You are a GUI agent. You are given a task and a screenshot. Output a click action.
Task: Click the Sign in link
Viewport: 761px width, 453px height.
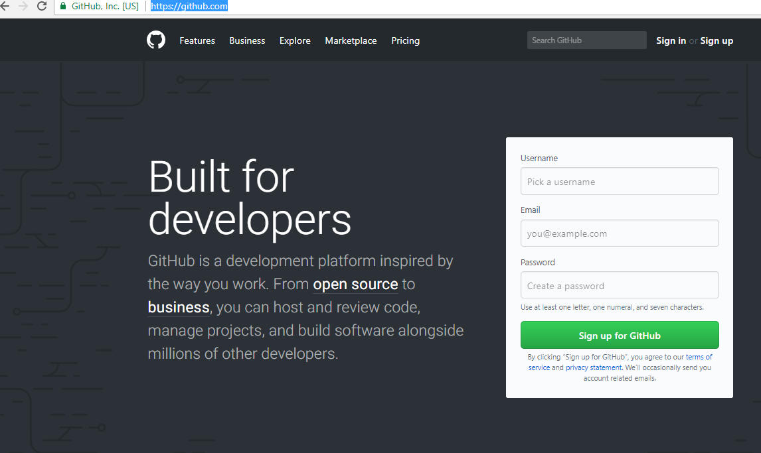[x=671, y=40]
